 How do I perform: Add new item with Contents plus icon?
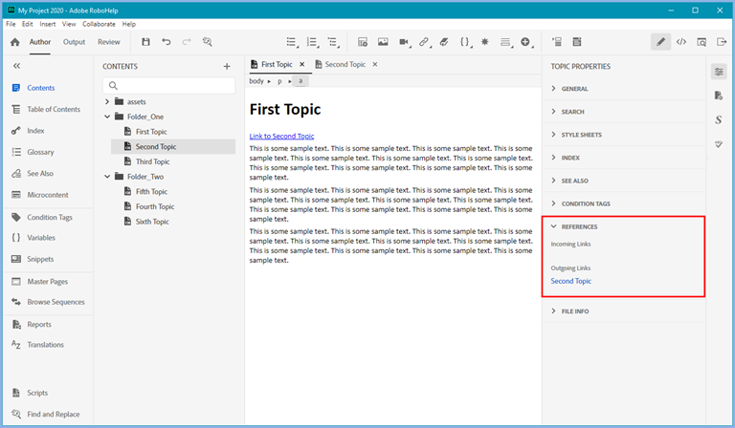pos(227,66)
